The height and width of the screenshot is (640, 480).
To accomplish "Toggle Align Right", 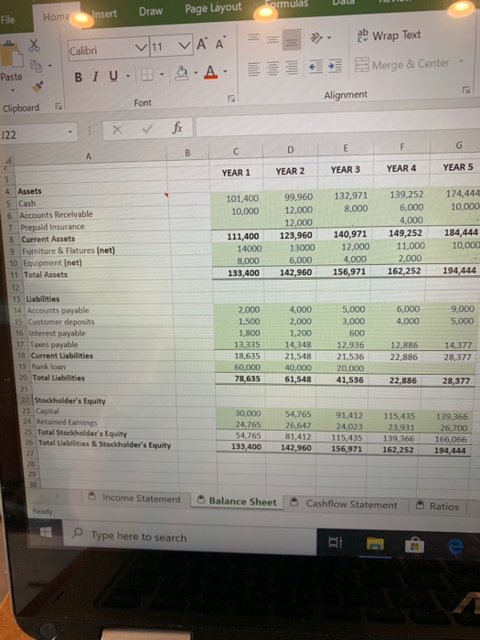I will [292, 68].
